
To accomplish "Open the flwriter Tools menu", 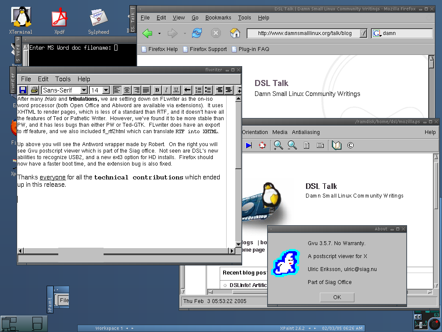I will click(63, 79).
